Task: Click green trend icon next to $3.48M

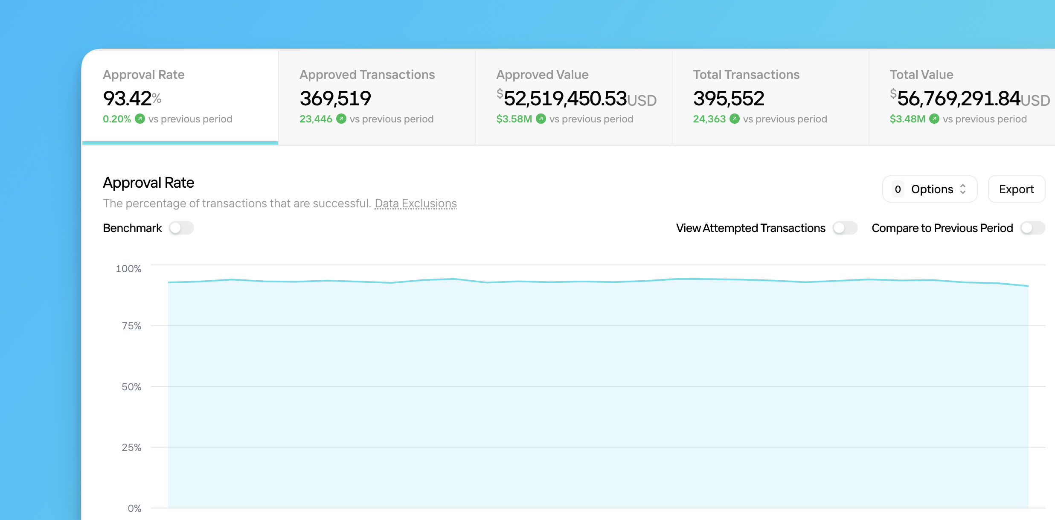Action: [934, 119]
